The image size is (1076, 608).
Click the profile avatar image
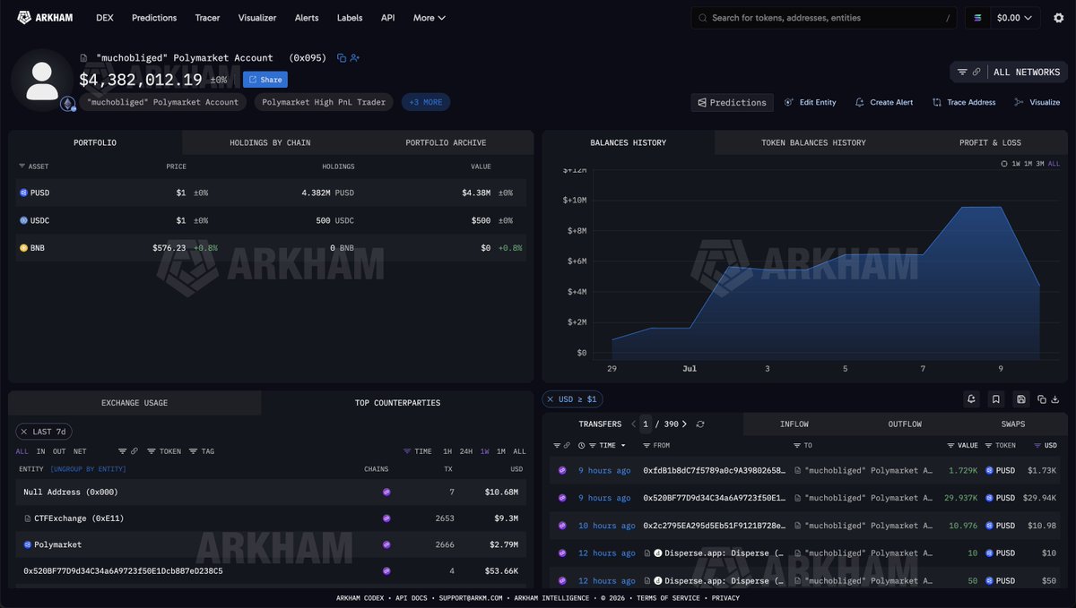coord(42,80)
